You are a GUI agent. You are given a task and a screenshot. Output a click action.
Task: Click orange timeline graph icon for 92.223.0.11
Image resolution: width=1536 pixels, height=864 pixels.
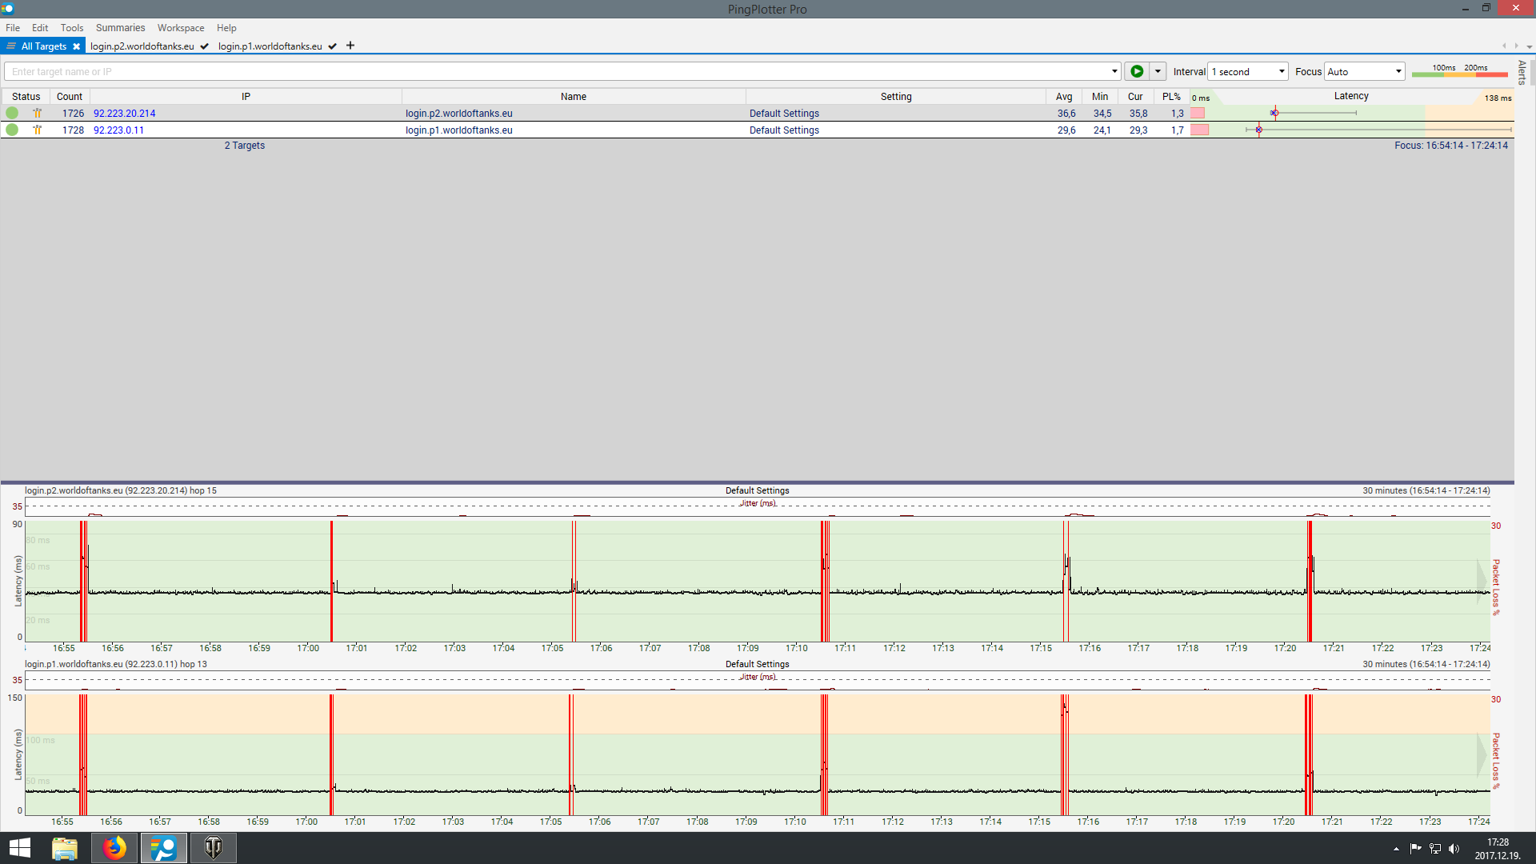(x=37, y=130)
